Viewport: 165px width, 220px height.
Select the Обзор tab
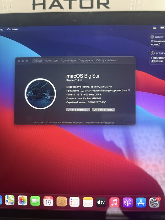click(38, 61)
